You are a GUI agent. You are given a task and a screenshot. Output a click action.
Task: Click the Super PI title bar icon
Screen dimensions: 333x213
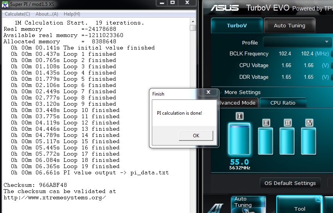(5, 4)
